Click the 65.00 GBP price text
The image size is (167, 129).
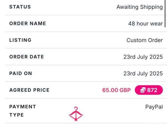pyautogui.click(x=116, y=90)
